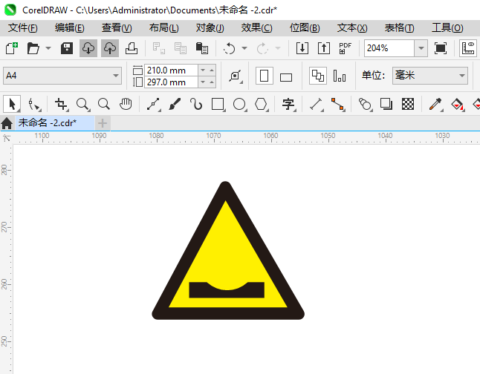480x374 pixels.
Task: Select the Blend effects tool
Action: pyautogui.click(x=366, y=104)
